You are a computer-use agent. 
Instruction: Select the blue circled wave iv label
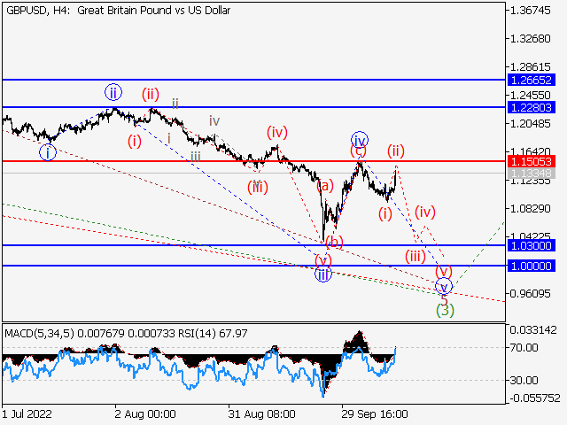(x=360, y=140)
